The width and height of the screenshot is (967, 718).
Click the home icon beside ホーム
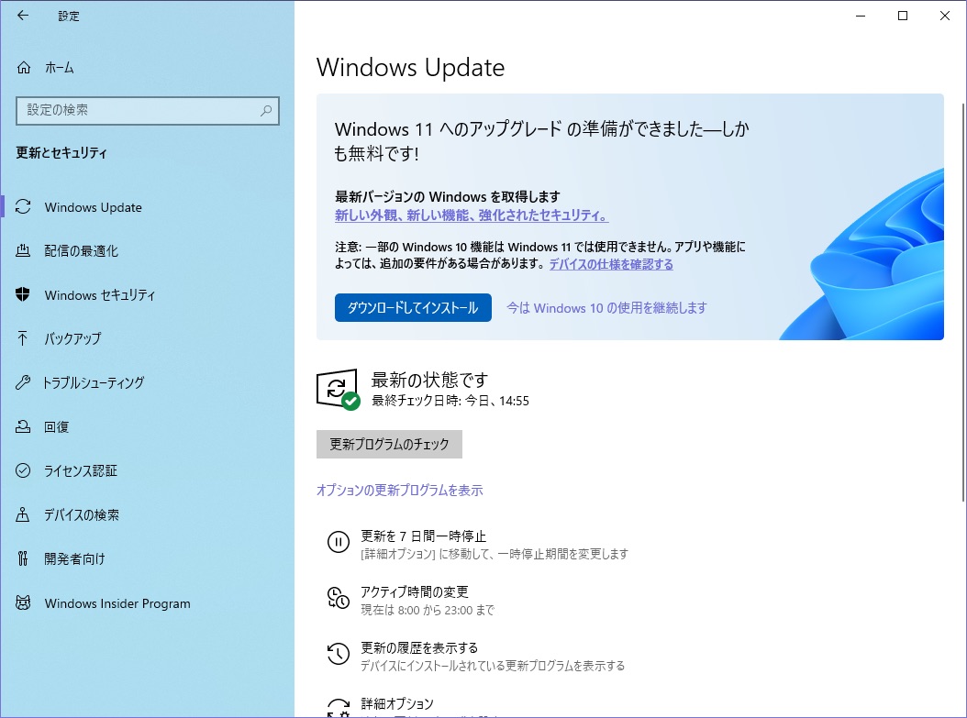tap(24, 67)
